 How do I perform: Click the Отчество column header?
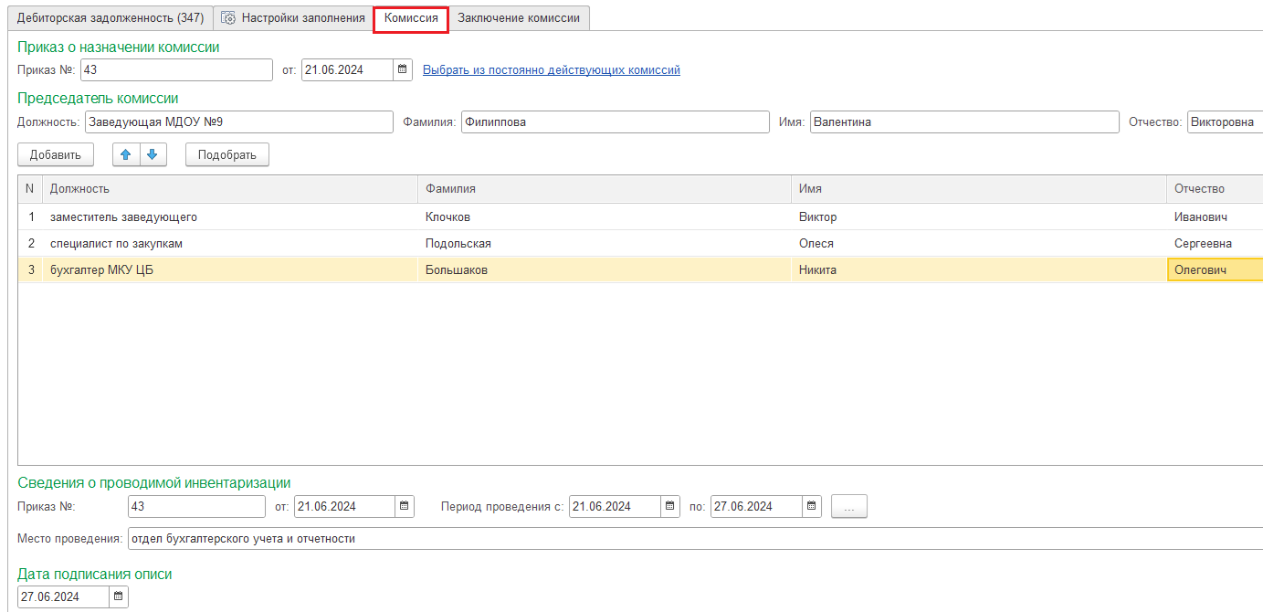pos(1215,189)
